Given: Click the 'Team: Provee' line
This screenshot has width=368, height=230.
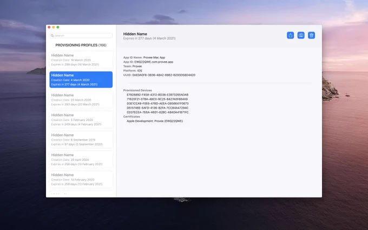Looking at the screenshot, I should click(x=133, y=67).
